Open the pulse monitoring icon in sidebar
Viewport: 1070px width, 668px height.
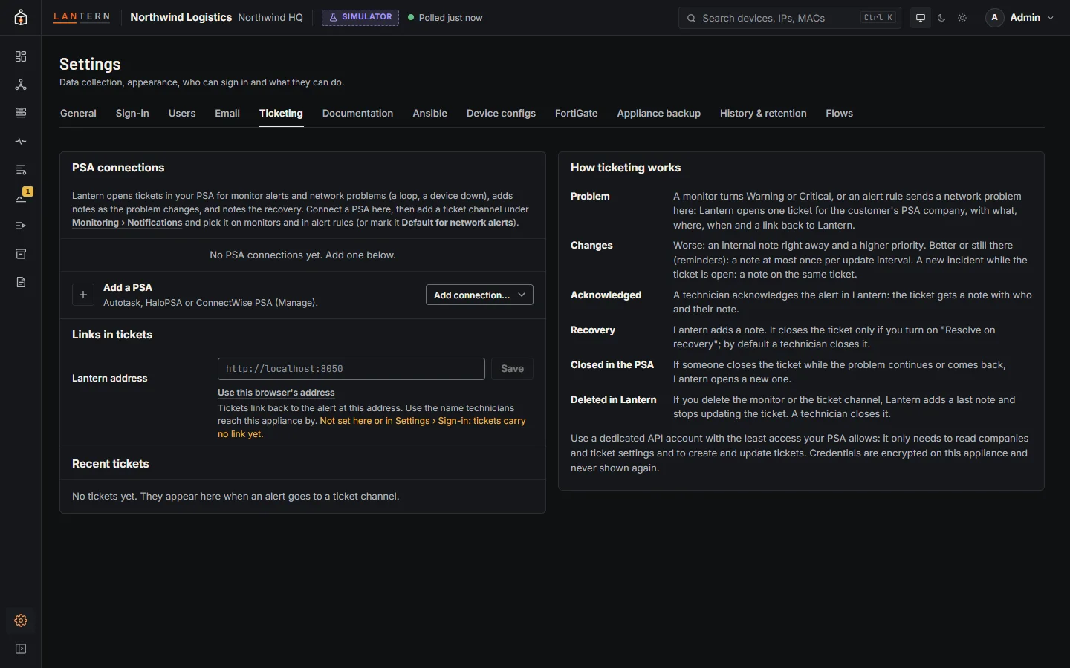pyautogui.click(x=21, y=141)
